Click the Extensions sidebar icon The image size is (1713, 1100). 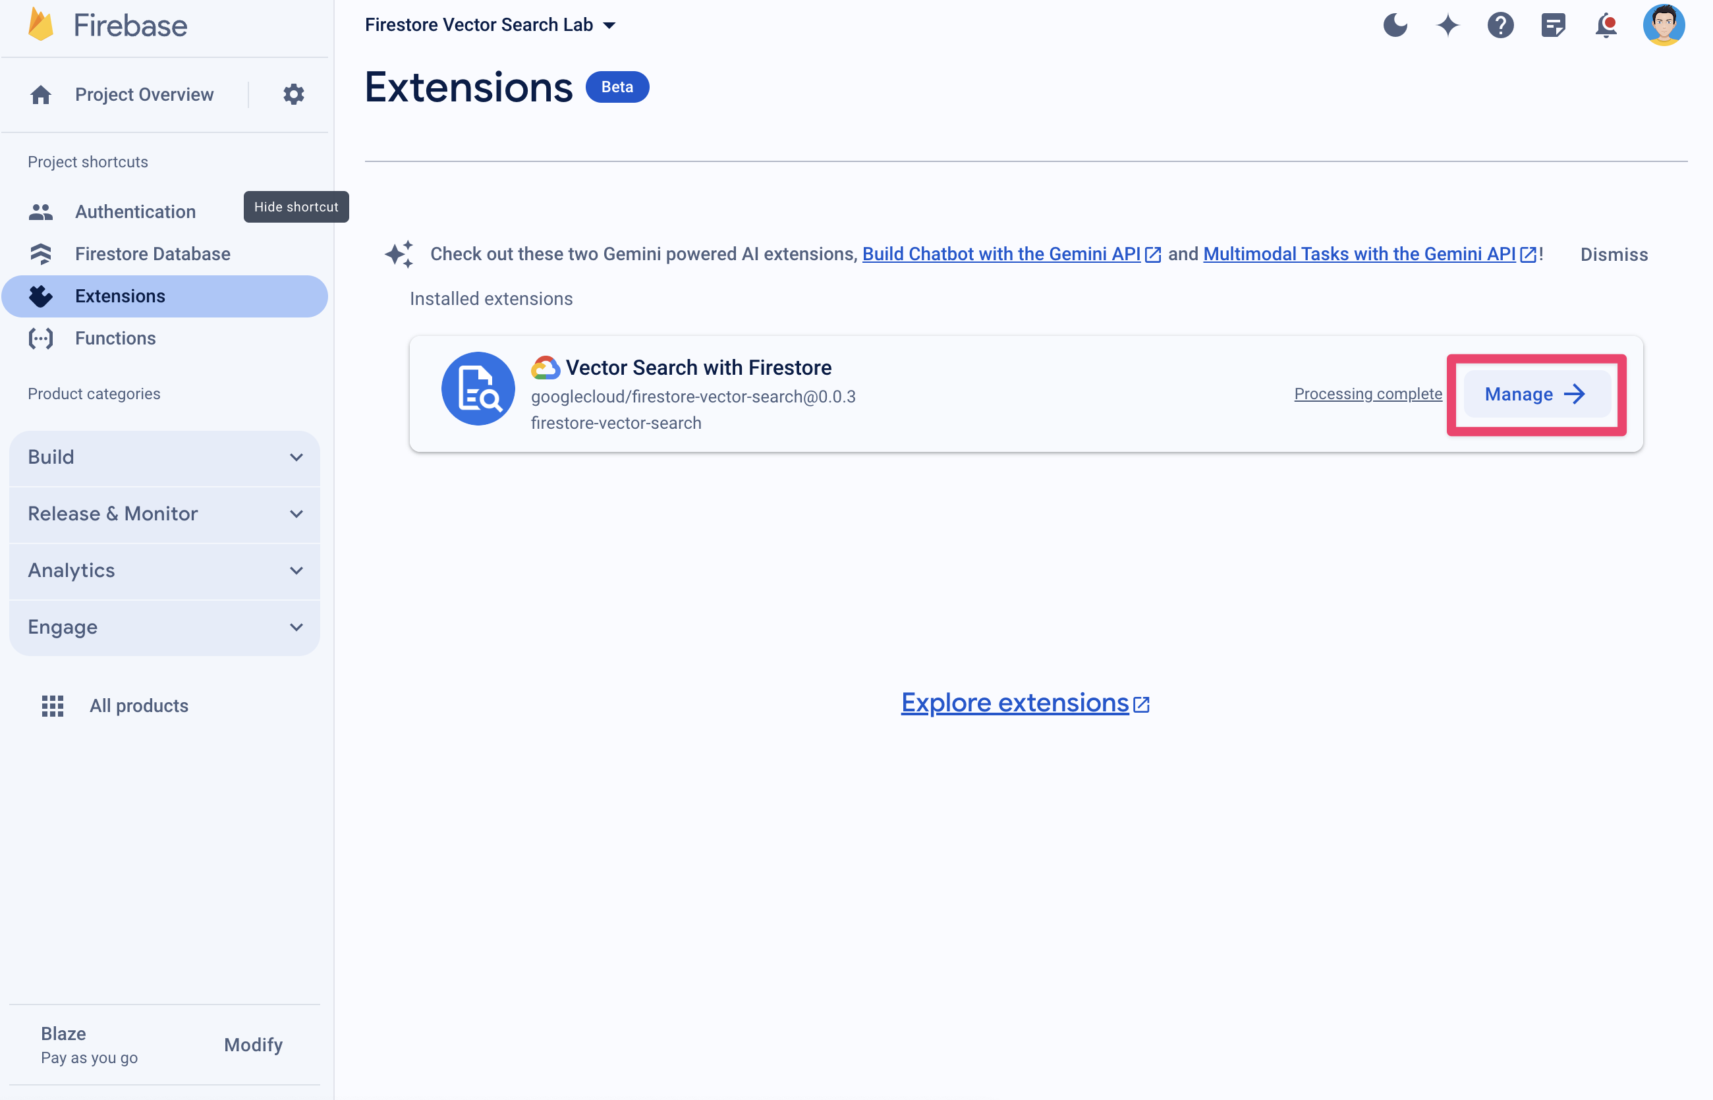pos(42,296)
